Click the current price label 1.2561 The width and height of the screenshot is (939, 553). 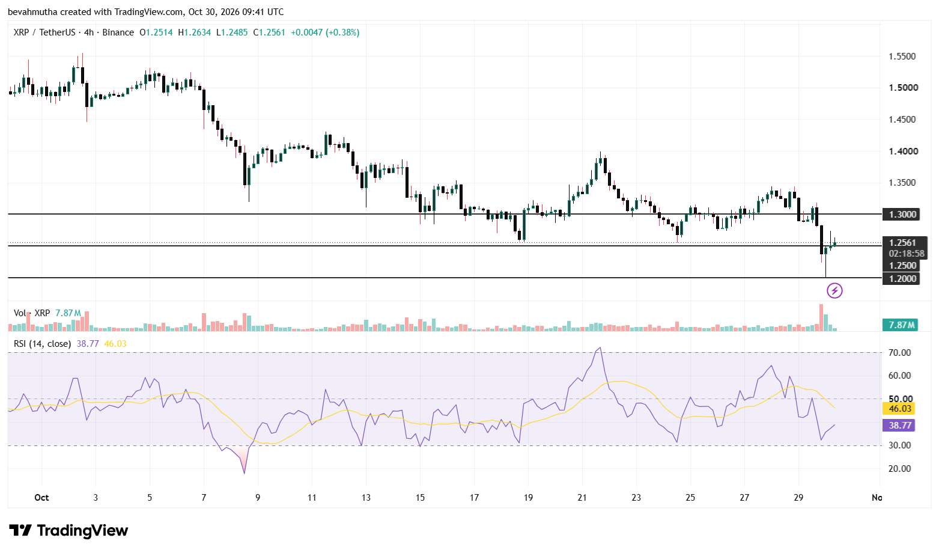click(903, 243)
